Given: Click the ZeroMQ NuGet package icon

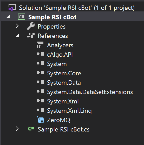Looking at the screenshot, I should (40, 120).
